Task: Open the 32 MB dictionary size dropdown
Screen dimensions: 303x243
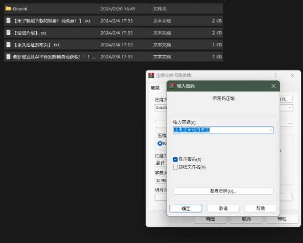Action: 161,181
